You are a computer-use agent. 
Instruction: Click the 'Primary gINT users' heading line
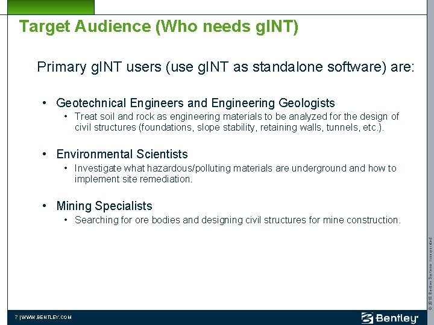point(225,67)
